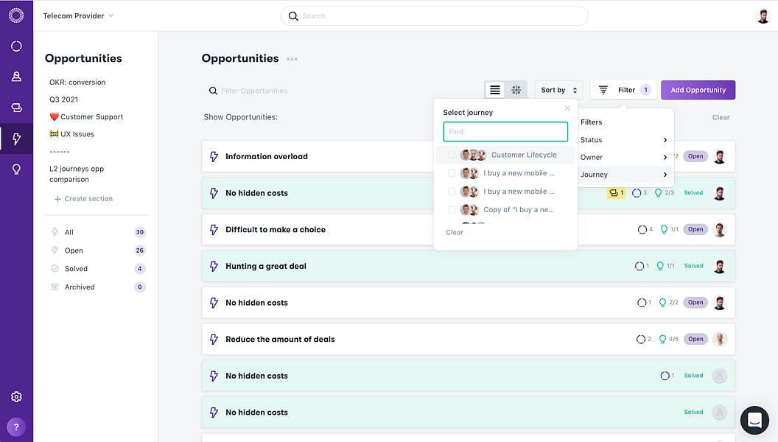Tick the second 'I buy a new mobile' checkbox
Image resolution: width=778 pixels, height=442 pixels.
[451, 192]
